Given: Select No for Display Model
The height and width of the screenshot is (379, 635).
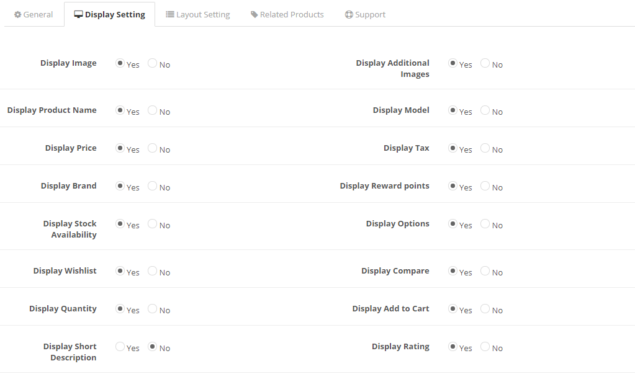Looking at the screenshot, I should pos(485,110).
